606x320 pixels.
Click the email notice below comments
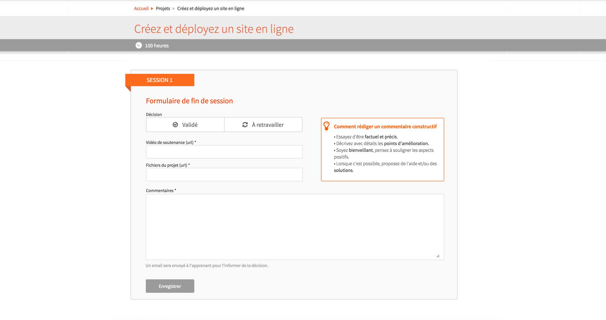[207, 266]
